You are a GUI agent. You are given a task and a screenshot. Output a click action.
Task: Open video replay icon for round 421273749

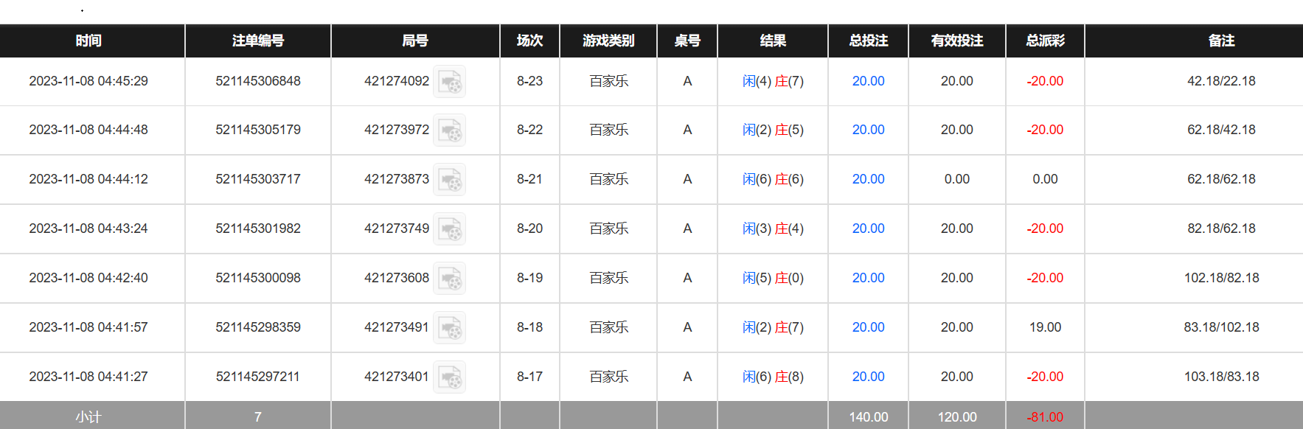pos(449,229)
